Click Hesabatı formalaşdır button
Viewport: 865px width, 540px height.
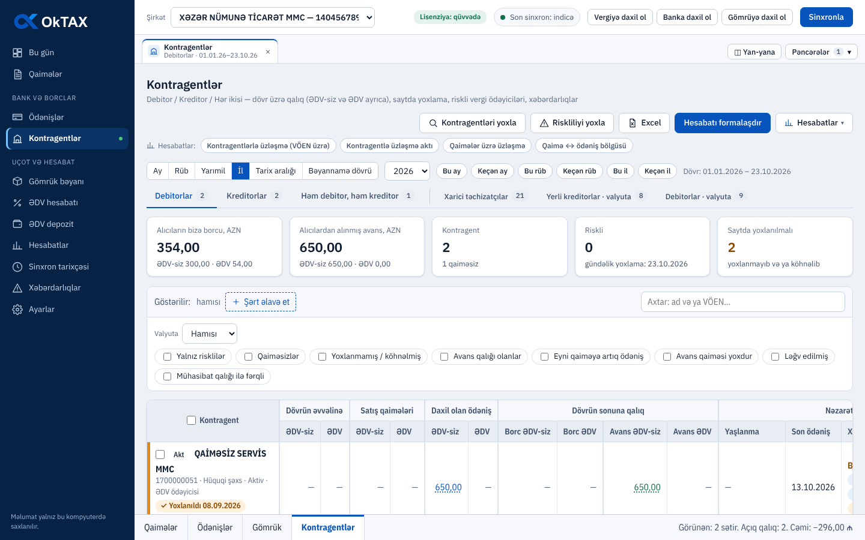723,123
